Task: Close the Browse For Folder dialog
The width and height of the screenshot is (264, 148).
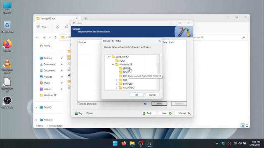Action: coord(160,41)
